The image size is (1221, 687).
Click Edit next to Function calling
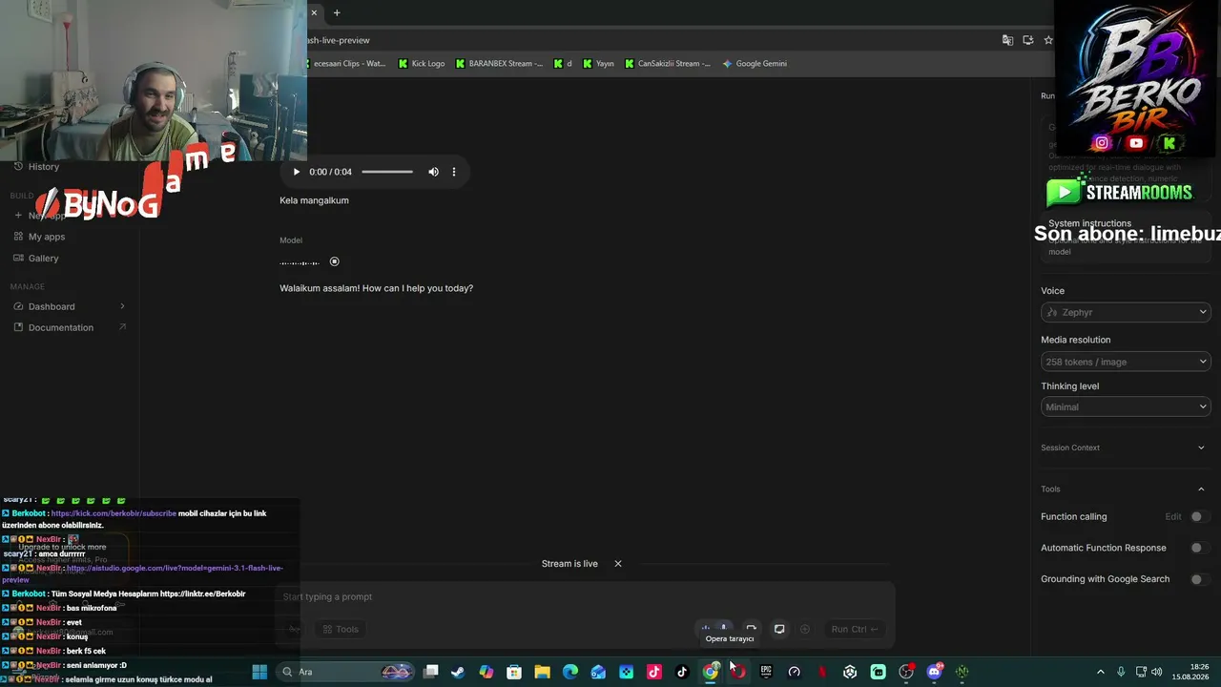(x=1173, y=517)
